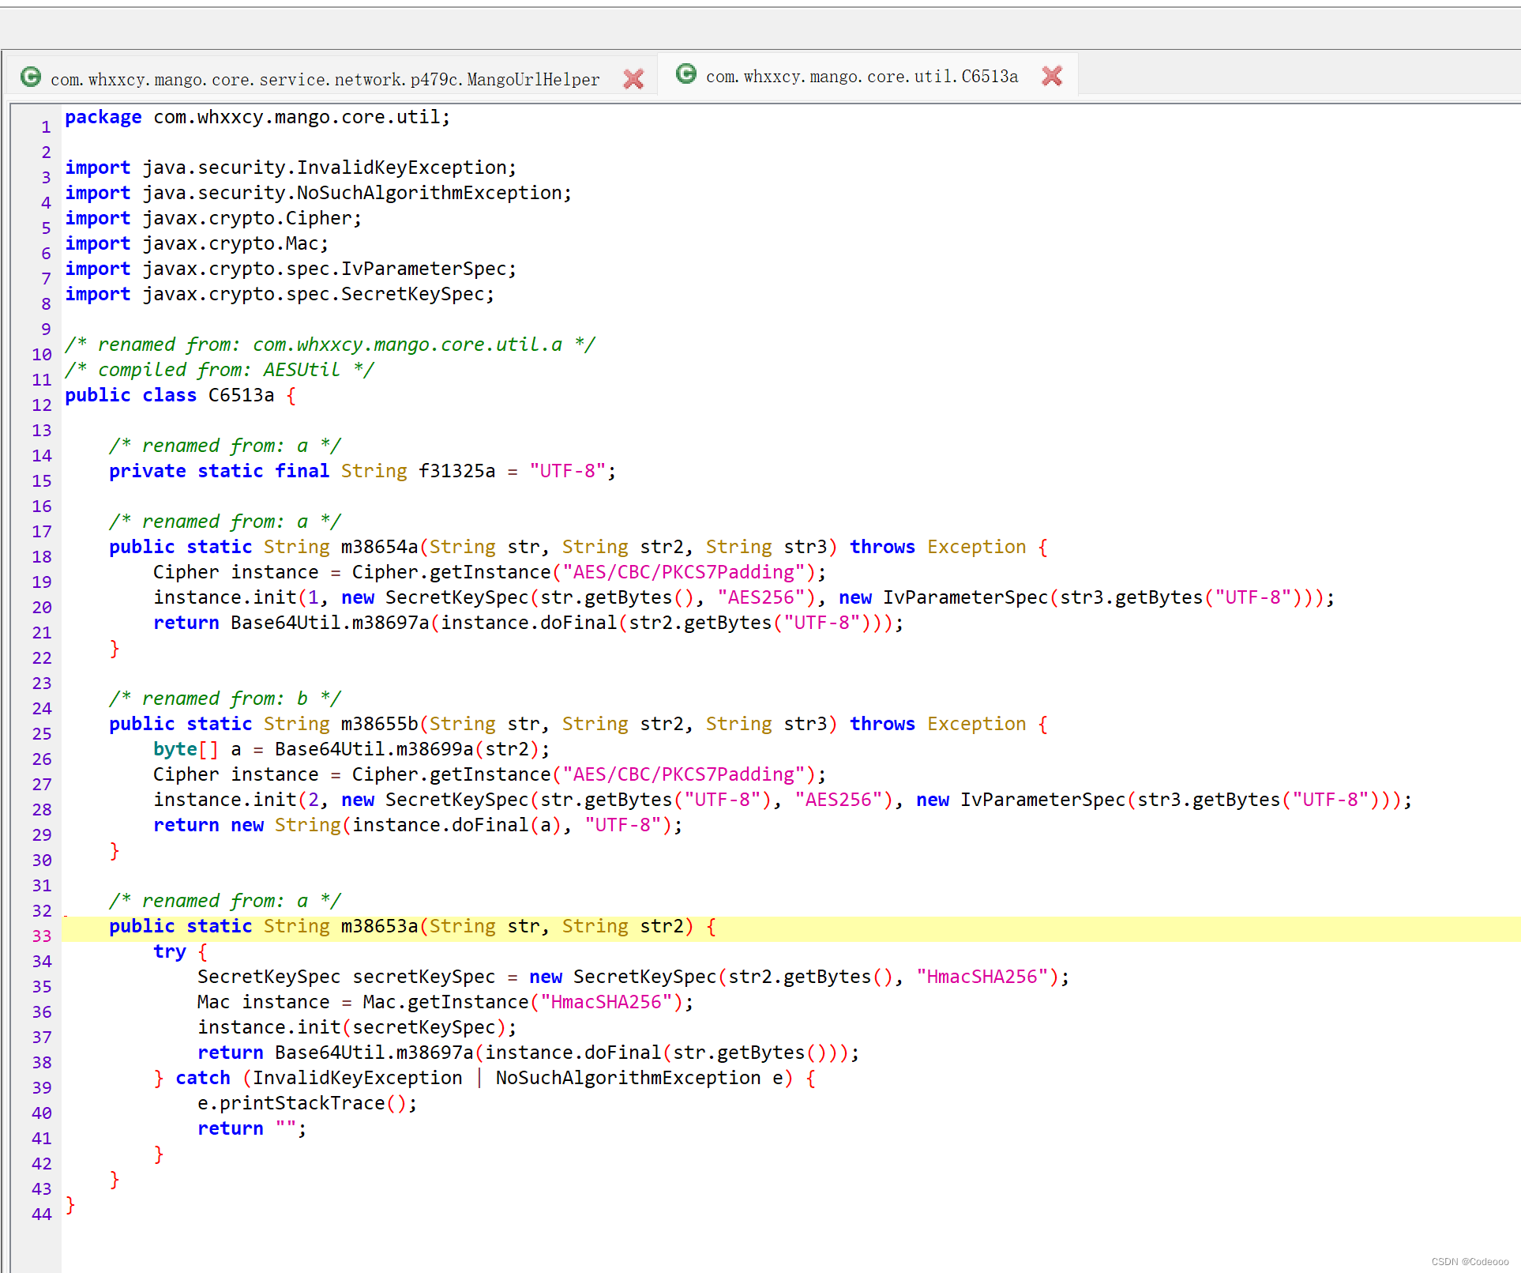Screen dimensions: 1521x1273
Task: Click method name m38655b in declaration
Action: (379, 724)
